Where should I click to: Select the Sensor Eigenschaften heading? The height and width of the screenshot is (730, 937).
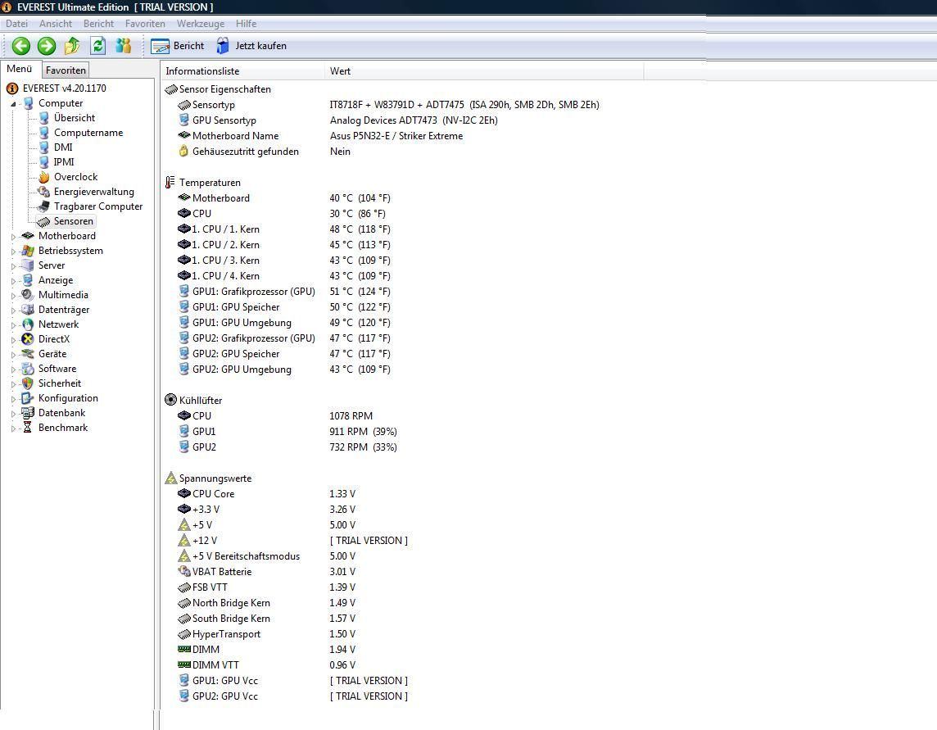pos(224,89)
